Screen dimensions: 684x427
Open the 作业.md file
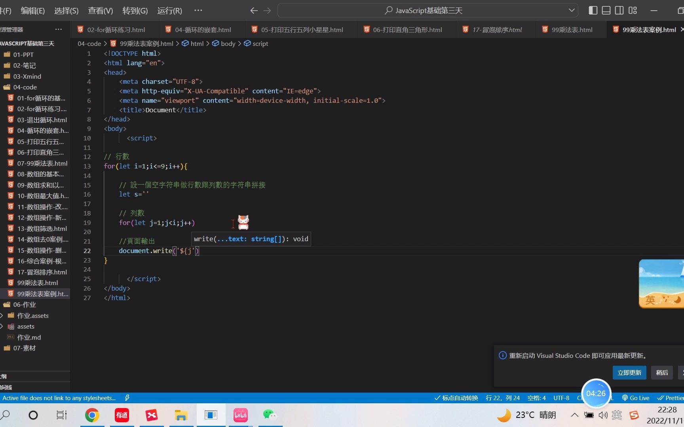click(35, 337)
